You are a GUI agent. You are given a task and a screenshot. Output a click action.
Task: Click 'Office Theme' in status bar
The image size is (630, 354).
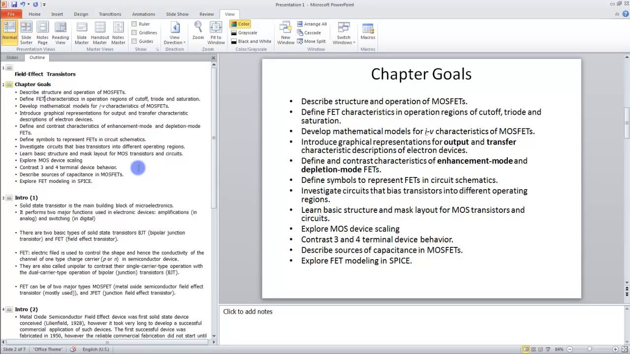click(48, 349)
